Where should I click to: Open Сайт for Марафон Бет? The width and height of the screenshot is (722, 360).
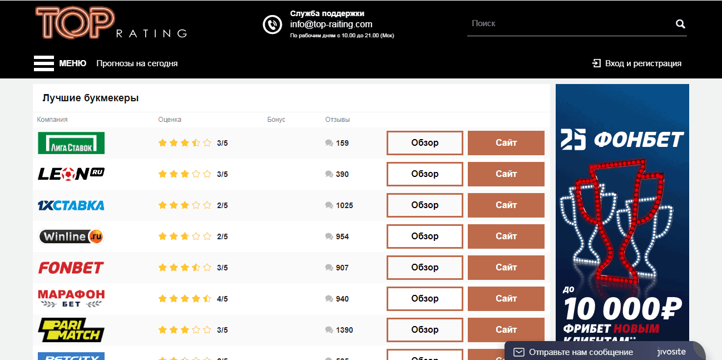point(506,299)
